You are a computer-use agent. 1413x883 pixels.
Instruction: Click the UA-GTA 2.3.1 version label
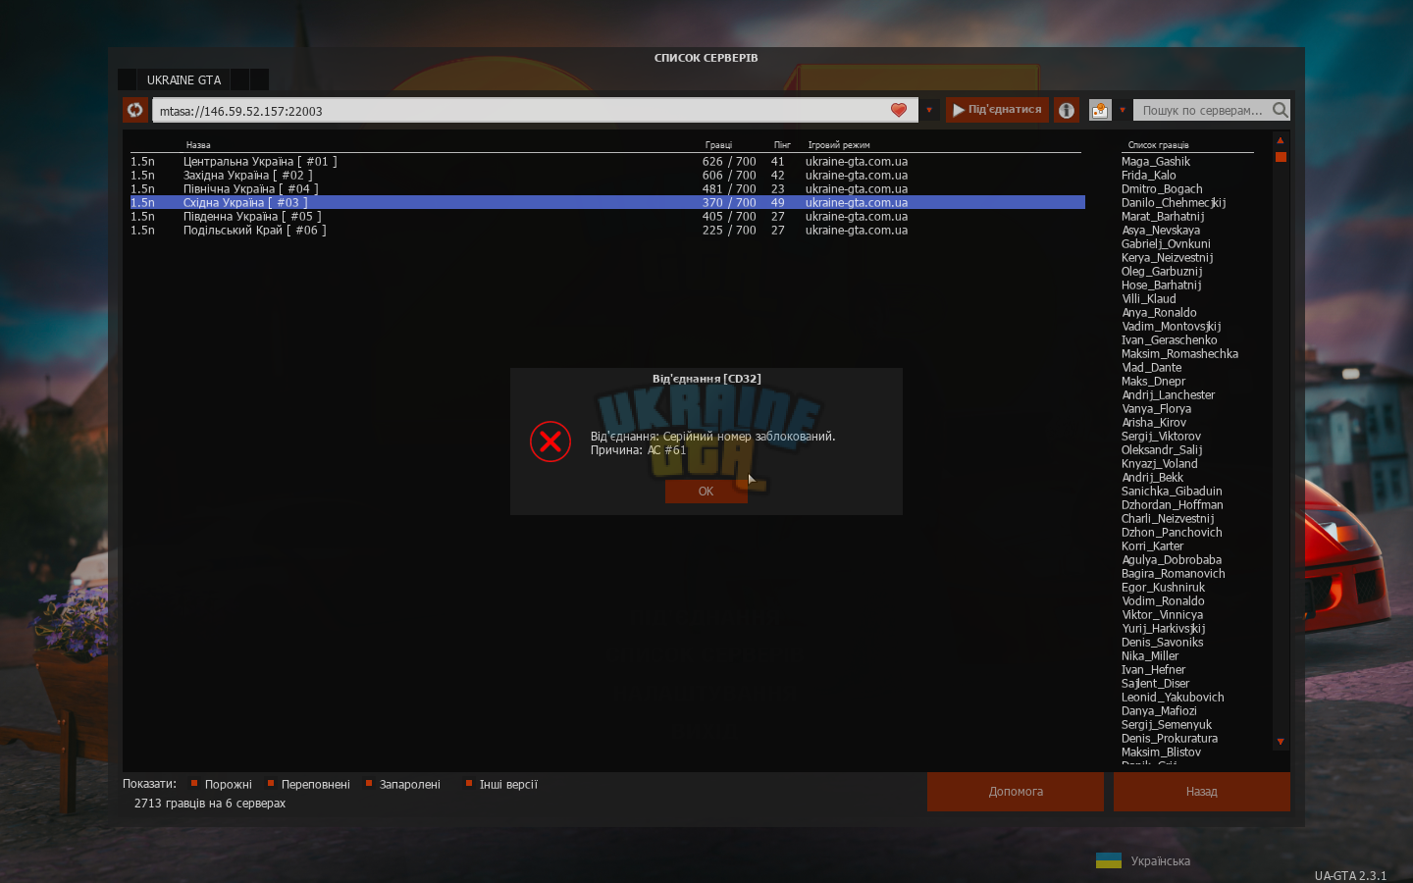point(1351,875)
